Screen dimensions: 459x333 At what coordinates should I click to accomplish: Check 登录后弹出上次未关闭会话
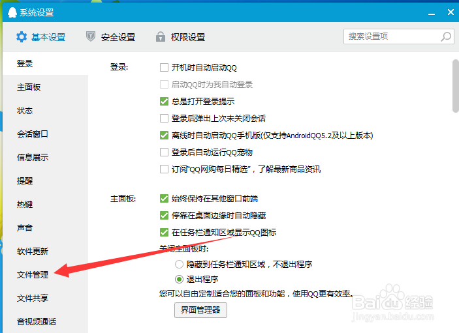click(164, 119)
